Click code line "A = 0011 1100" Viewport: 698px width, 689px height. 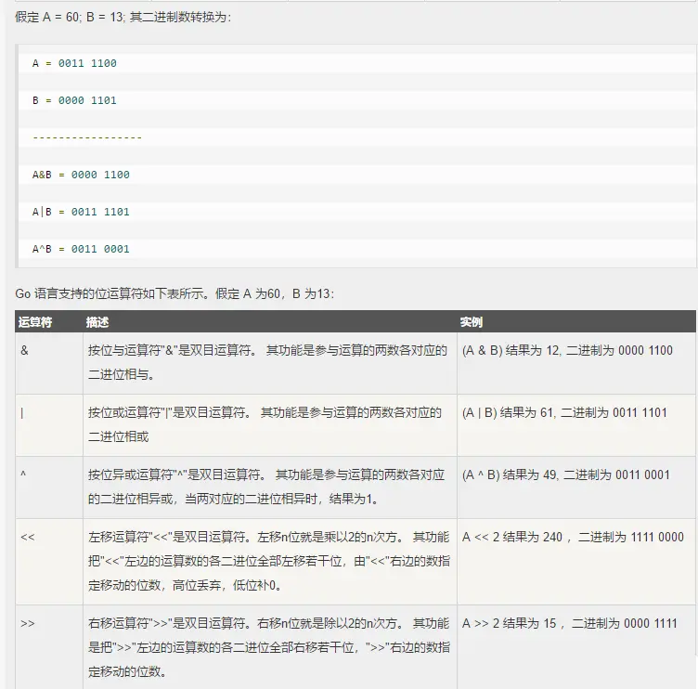click(74, 63)
